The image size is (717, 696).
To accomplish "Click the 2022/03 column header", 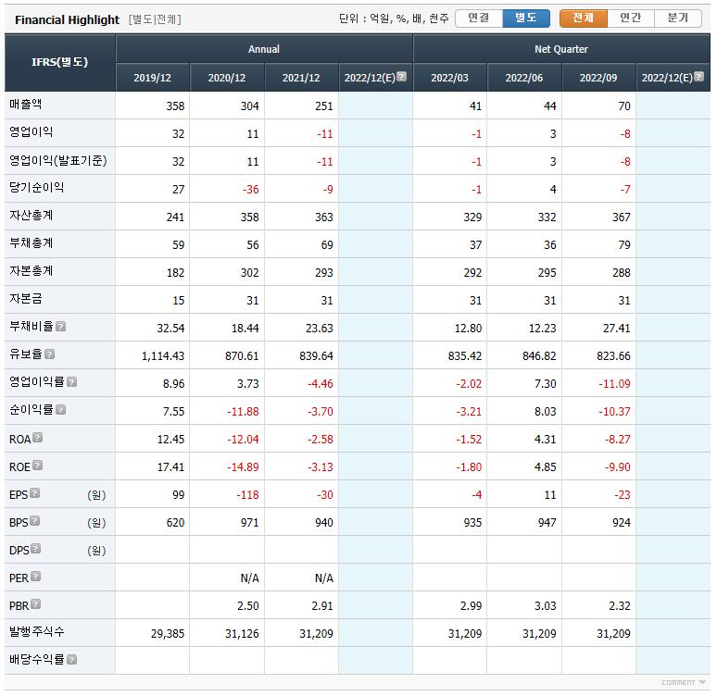I will [x=449, y=78].
